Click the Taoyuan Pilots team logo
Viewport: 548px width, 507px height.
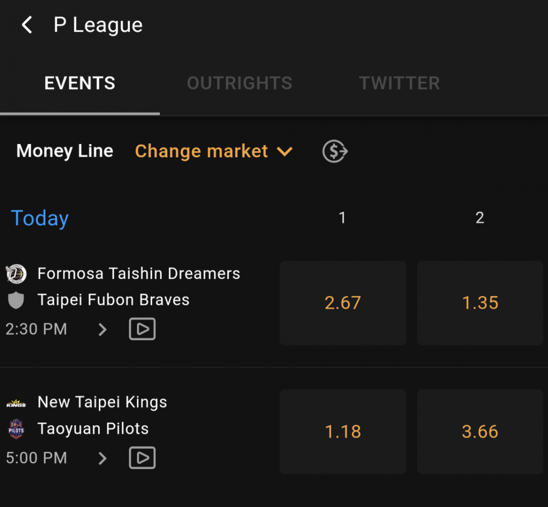tap(16, 429)
